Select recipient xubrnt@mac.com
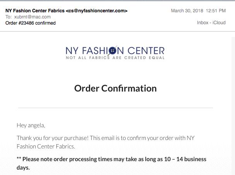The height and width of the screenshot is (175, 235). 32,17
